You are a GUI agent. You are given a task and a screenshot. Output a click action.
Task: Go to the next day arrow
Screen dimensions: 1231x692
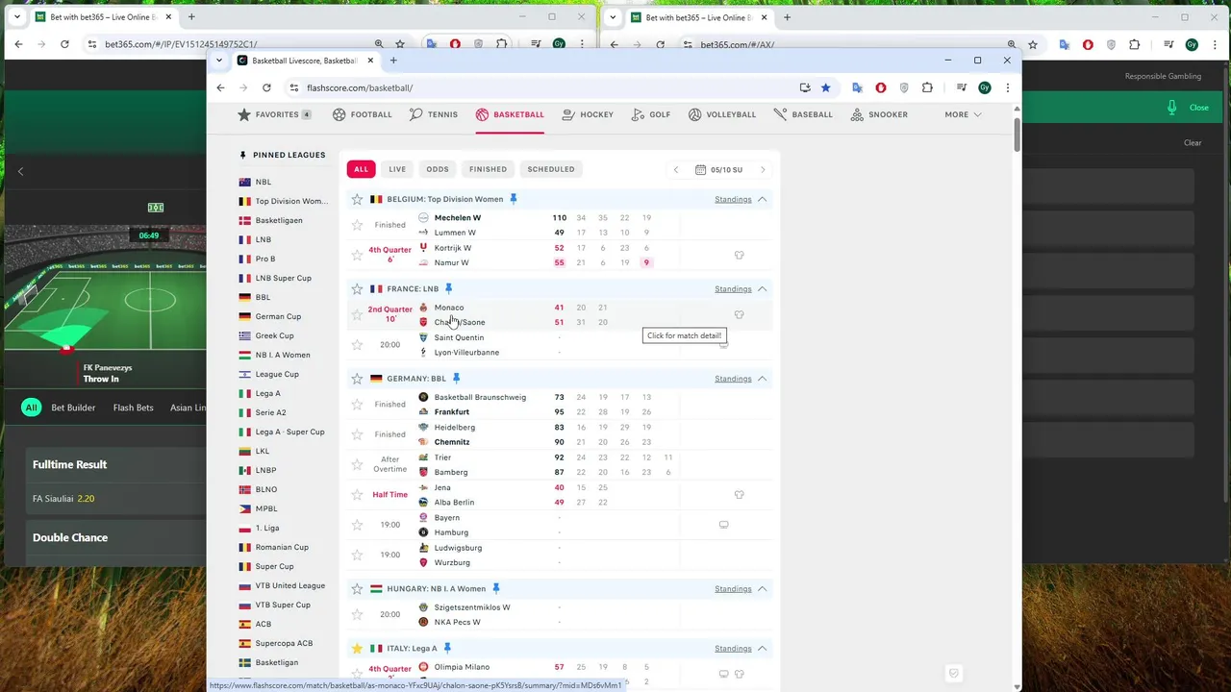pyautogui.click(x=763, y=170)
